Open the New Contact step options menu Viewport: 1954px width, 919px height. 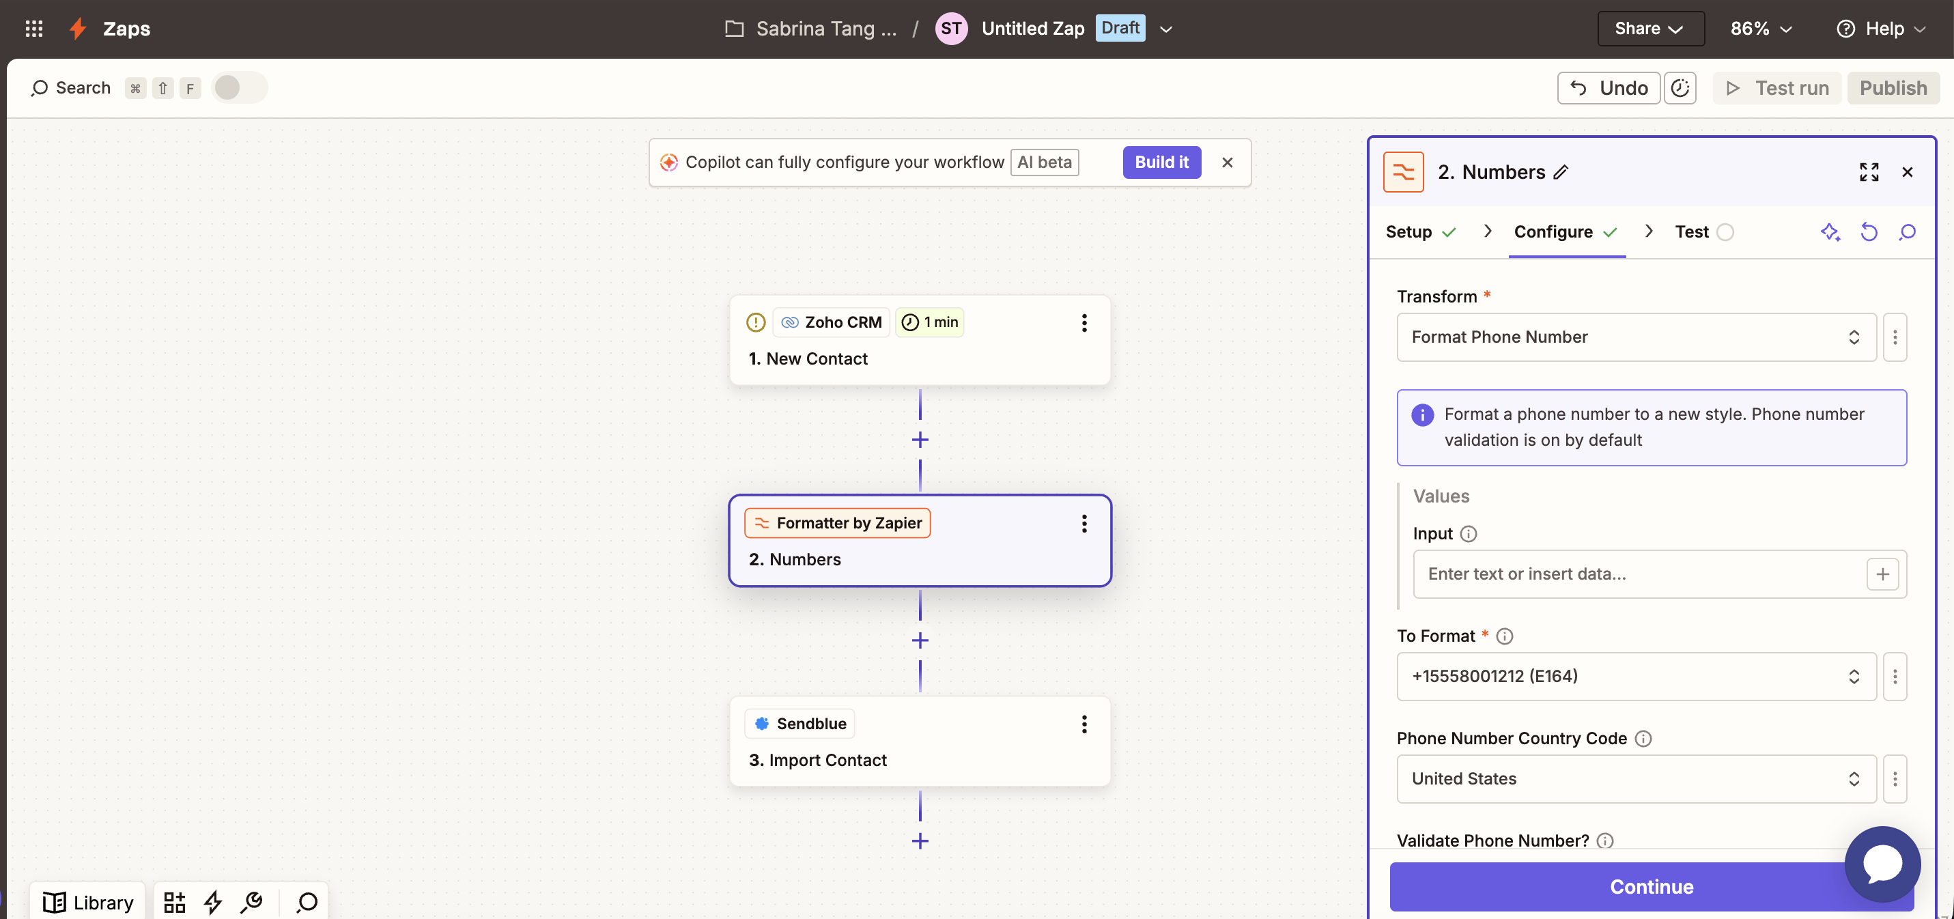[x=1084, y=323]
